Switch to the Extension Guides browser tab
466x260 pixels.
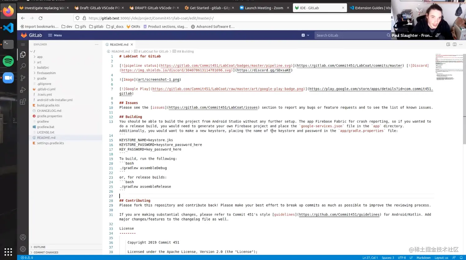pos(370,8)
